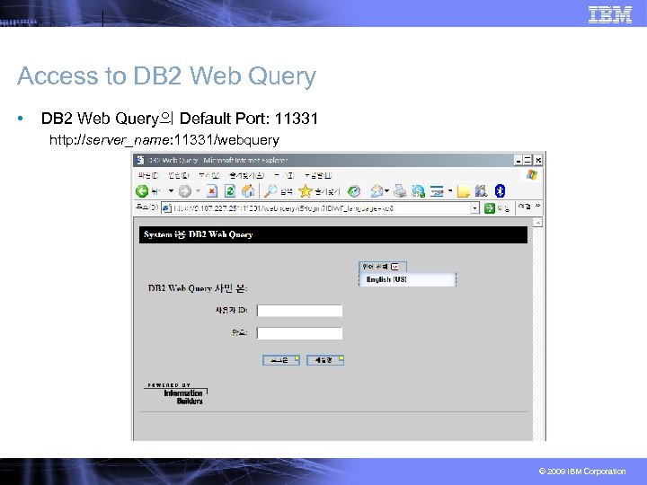This screenshot has width=647, height=485.
Task: Maximize the Internet Explorer window
Action: tap(527, 160)
